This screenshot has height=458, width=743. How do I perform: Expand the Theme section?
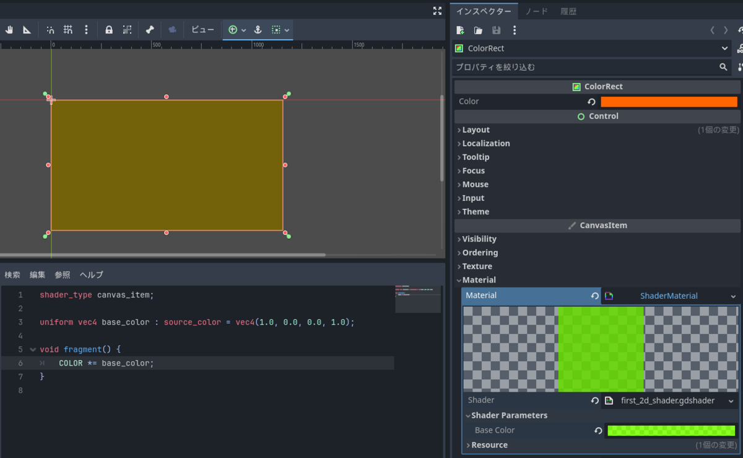click(x=476, y=211)
